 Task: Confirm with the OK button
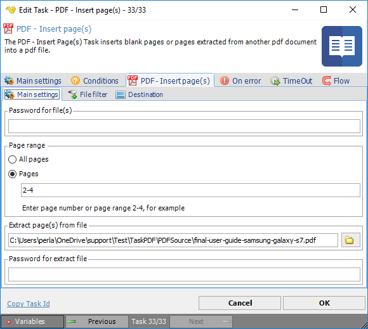324,303
